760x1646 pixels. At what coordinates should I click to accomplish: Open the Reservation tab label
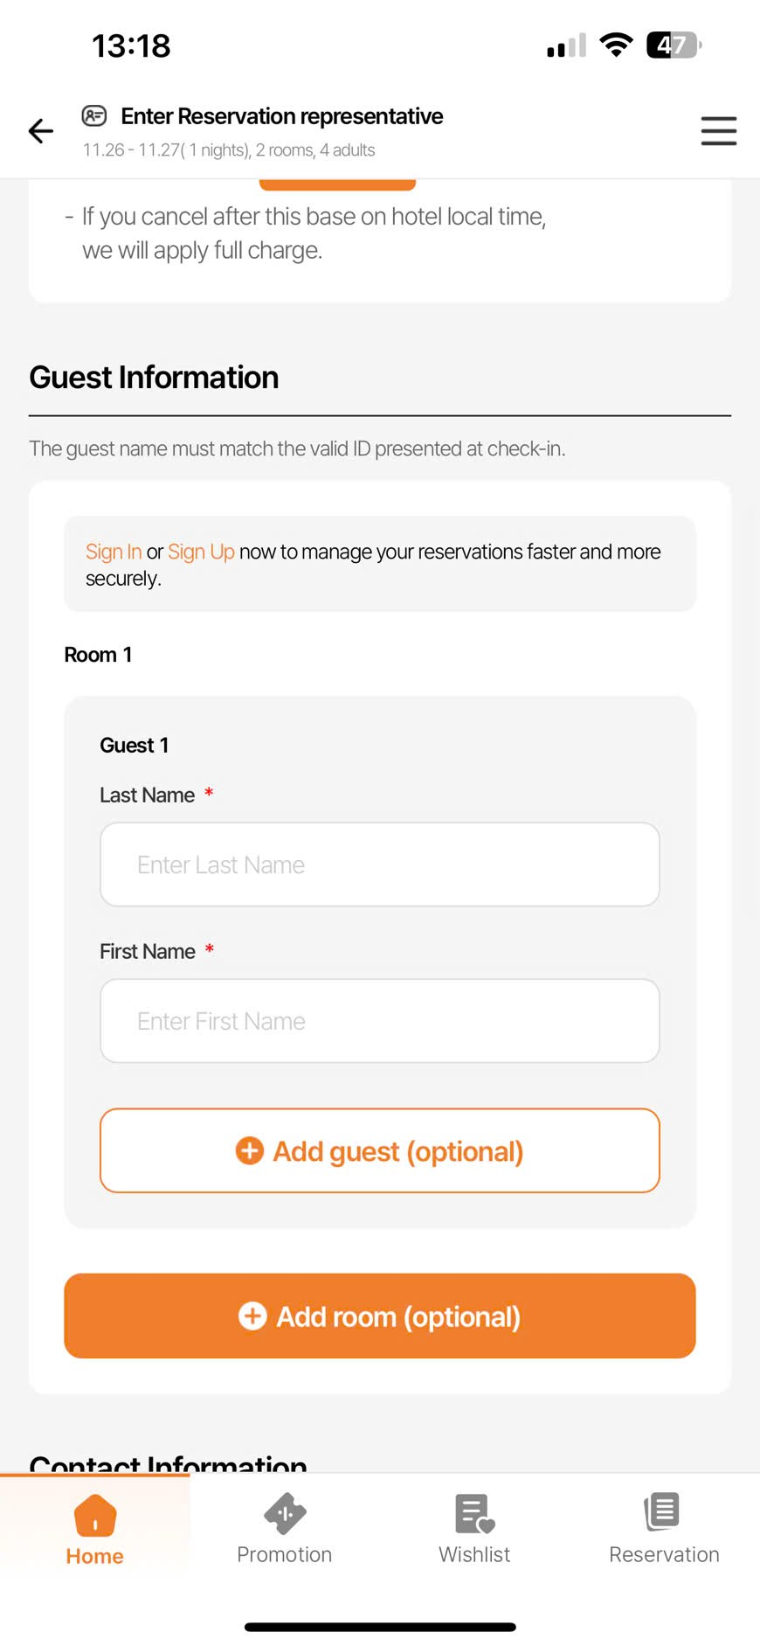pos(664,1554)
